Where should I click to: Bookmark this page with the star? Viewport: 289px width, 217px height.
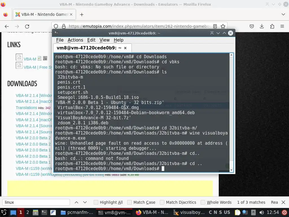point(223,26)
